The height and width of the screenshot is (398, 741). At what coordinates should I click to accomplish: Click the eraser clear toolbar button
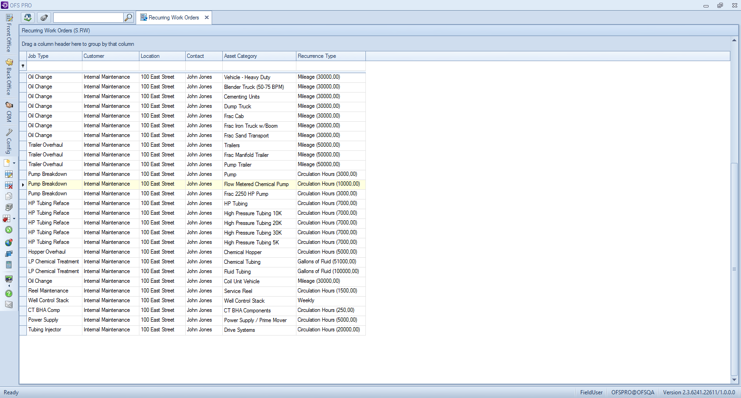pyautogui.click(x=44, y=18)
